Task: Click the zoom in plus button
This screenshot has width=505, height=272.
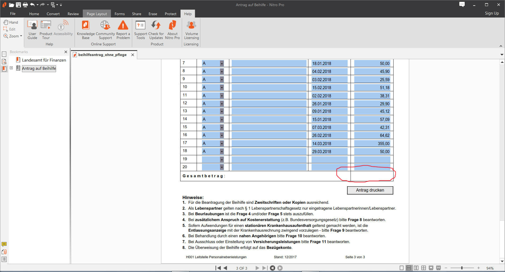Action: coord(478,268)
